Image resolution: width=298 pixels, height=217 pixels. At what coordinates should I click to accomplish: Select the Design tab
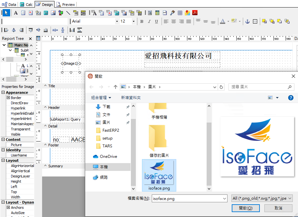(x=44, y=4)
